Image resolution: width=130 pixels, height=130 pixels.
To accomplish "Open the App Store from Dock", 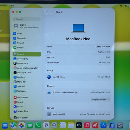I will (x=103, y=125).
